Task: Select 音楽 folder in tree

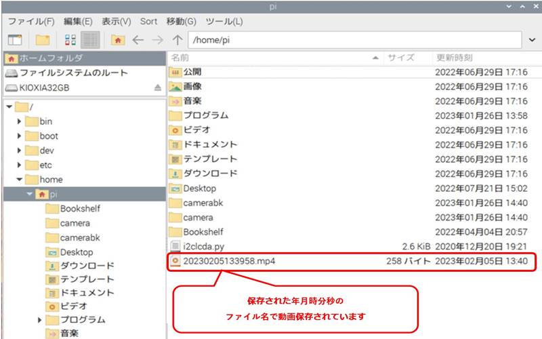Action: (62, 333)
